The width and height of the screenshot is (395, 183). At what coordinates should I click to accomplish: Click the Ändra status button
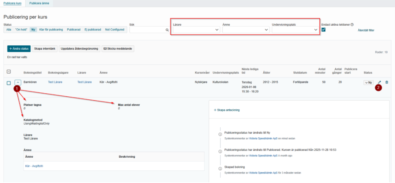point(19,48)
